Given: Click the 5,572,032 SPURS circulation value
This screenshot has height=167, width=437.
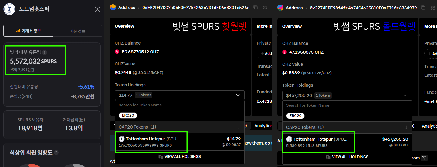Looking at the screenshot, I should point(33,61).
